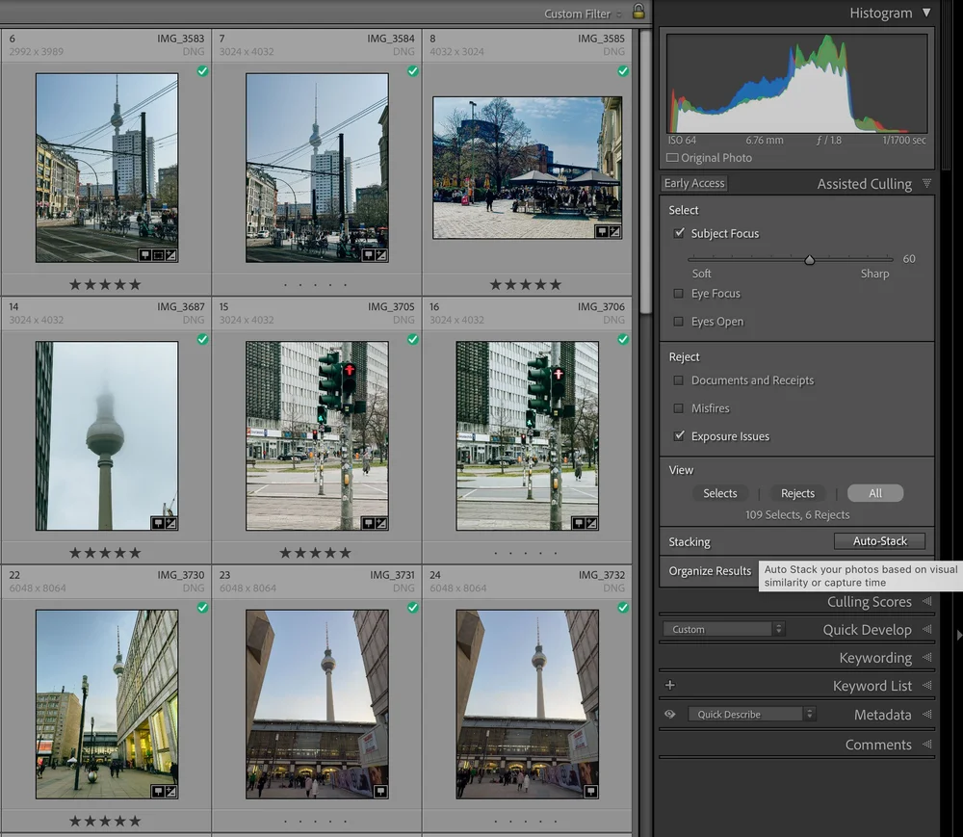
Task: Click the develop adjustments badge on IMG_3585
Action: (x=613, y=232)
